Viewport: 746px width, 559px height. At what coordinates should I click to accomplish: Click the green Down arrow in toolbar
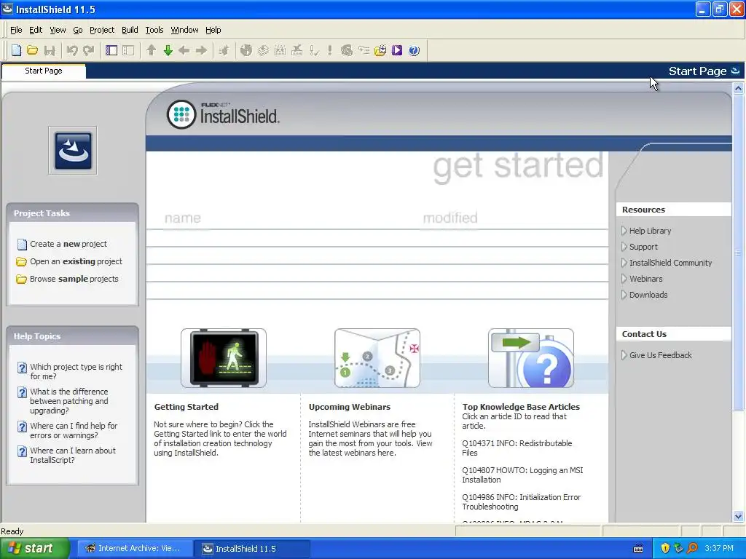coord(168,50)
